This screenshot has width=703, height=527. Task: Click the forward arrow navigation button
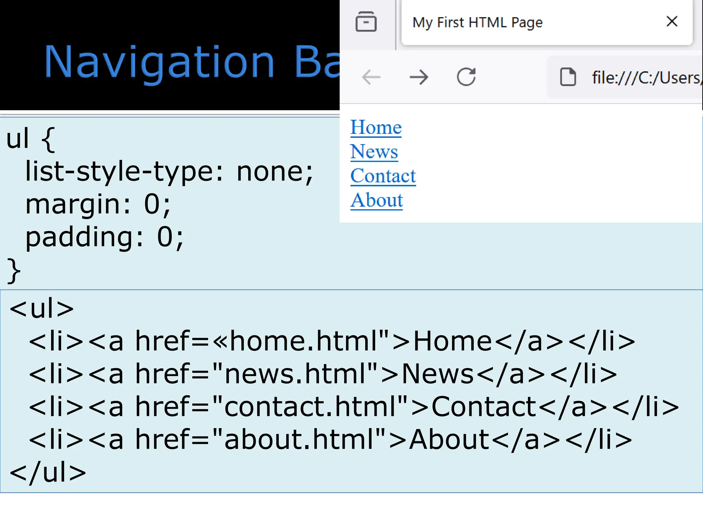pos(419,77)
